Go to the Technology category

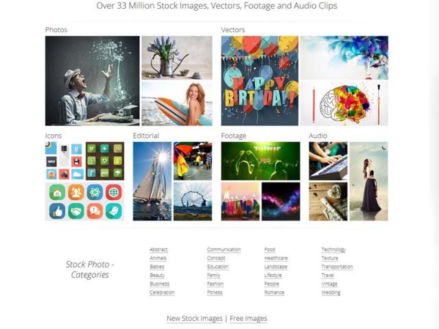click(333, 249)
